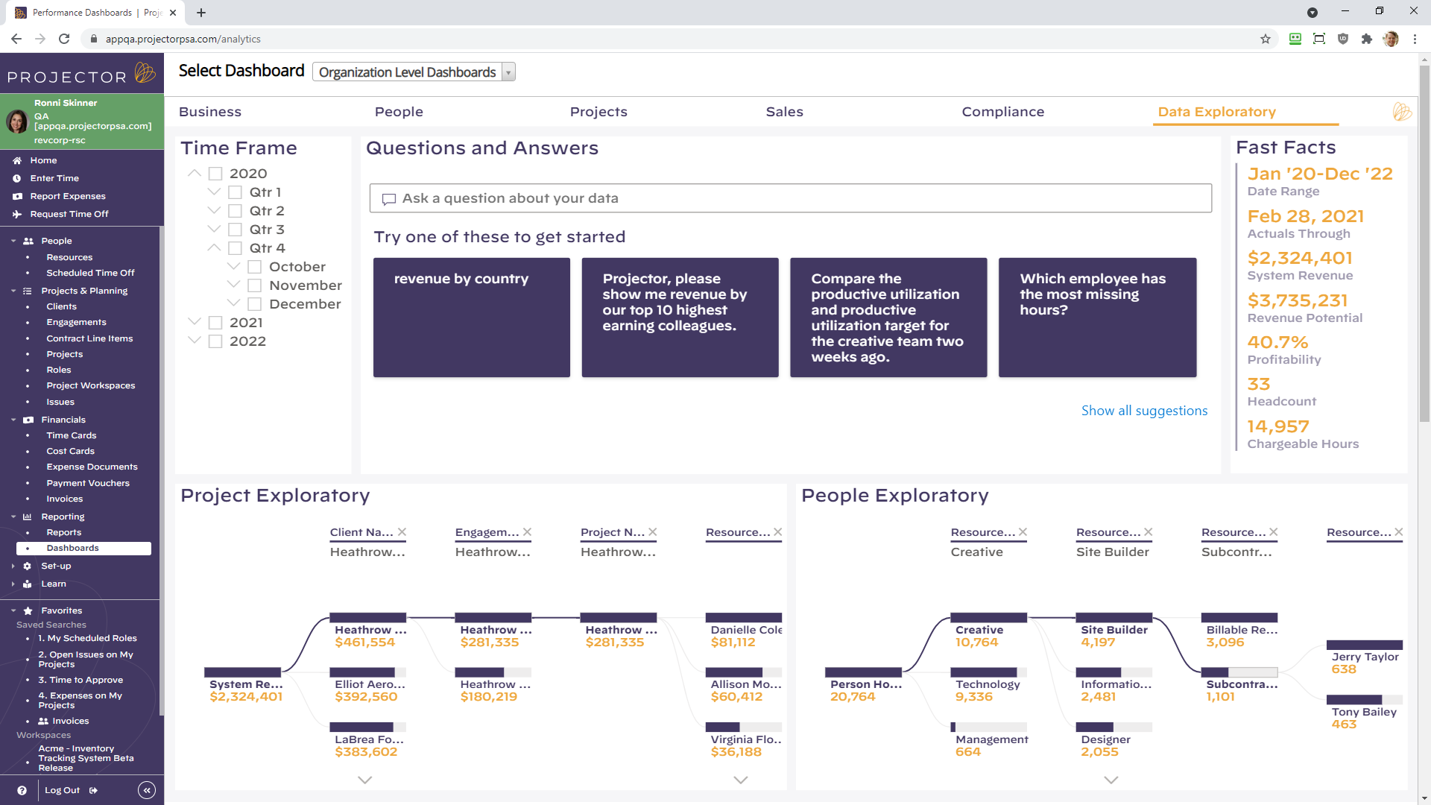Collapse the Qtr 4 tree node

pyautogui.click(x=214, y=247)
